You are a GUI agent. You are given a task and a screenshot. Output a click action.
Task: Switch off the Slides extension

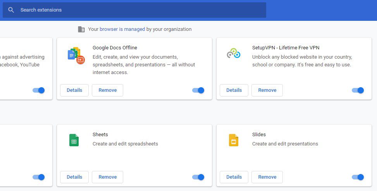coord(358,177)
